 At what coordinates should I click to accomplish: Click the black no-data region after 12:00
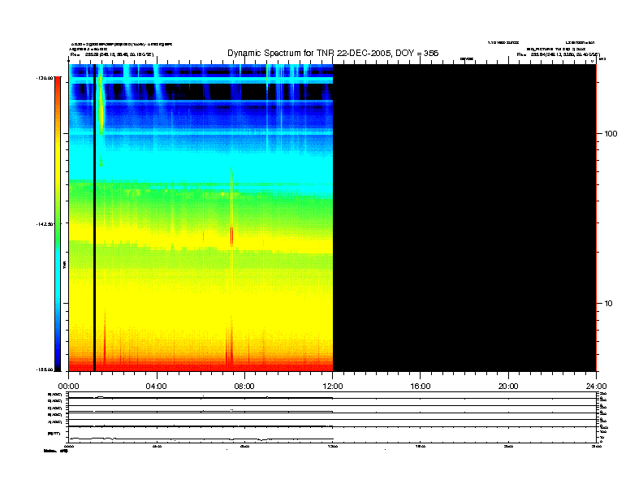[x=463, y=219]
